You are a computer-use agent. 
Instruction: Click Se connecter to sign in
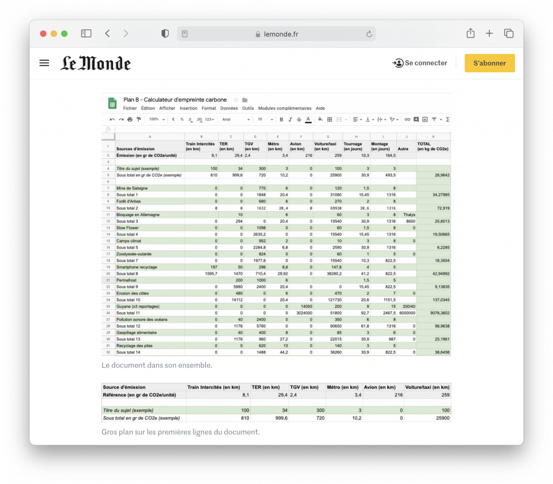tap(420, 63)
